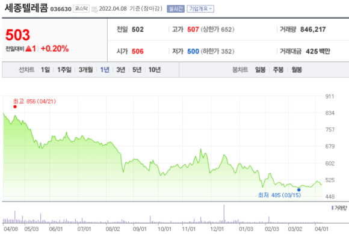The image size is (349, 234).
Task: Click the 최저 485 (03/15) annotation text
Action: [x=279, y=196]
